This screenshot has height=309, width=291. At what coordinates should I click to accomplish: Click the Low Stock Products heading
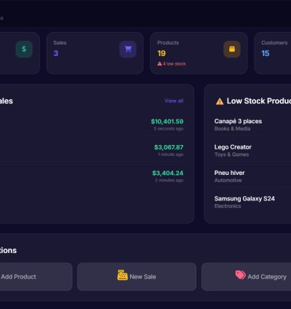259,101
